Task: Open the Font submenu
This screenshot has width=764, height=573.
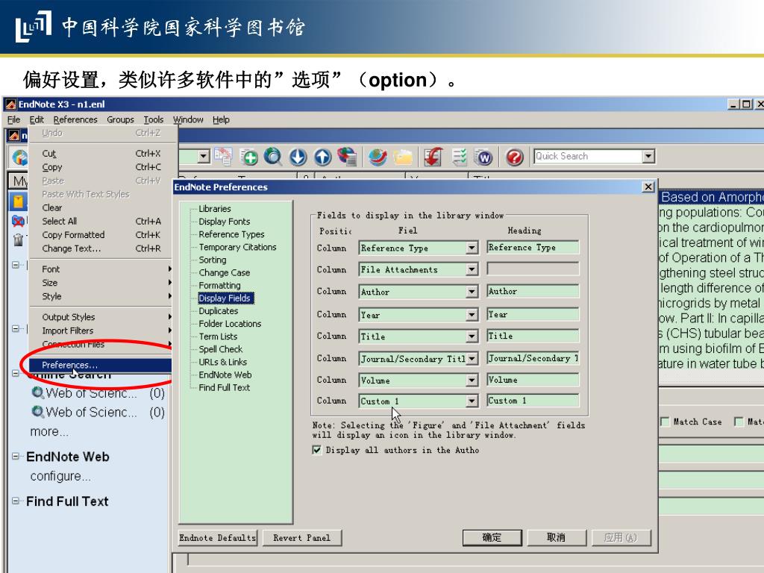Action: (x=101, y=269)
